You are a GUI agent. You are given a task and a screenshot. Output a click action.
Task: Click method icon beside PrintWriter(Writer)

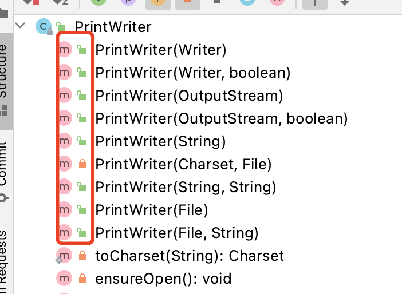point(65,50)
